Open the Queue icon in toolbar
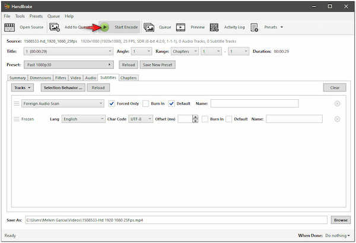Image resolution: width=356 pixels, height=243 pixels. (x=149, y=27)
